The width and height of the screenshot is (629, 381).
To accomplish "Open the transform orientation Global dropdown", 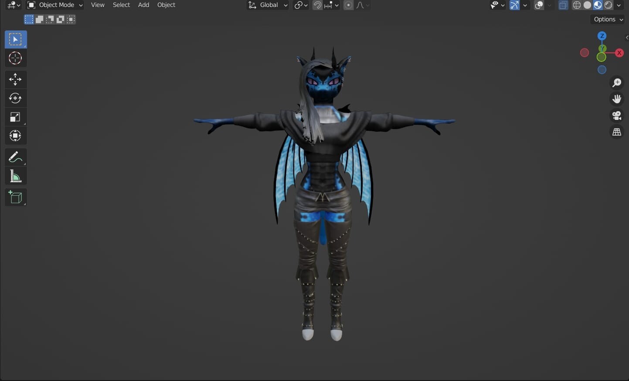I will [x=267, y=5].
